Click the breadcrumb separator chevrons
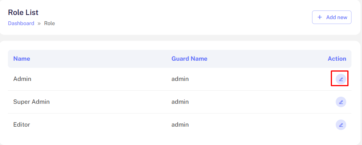This screenshot has width=362, height=145. pos(39,24)
